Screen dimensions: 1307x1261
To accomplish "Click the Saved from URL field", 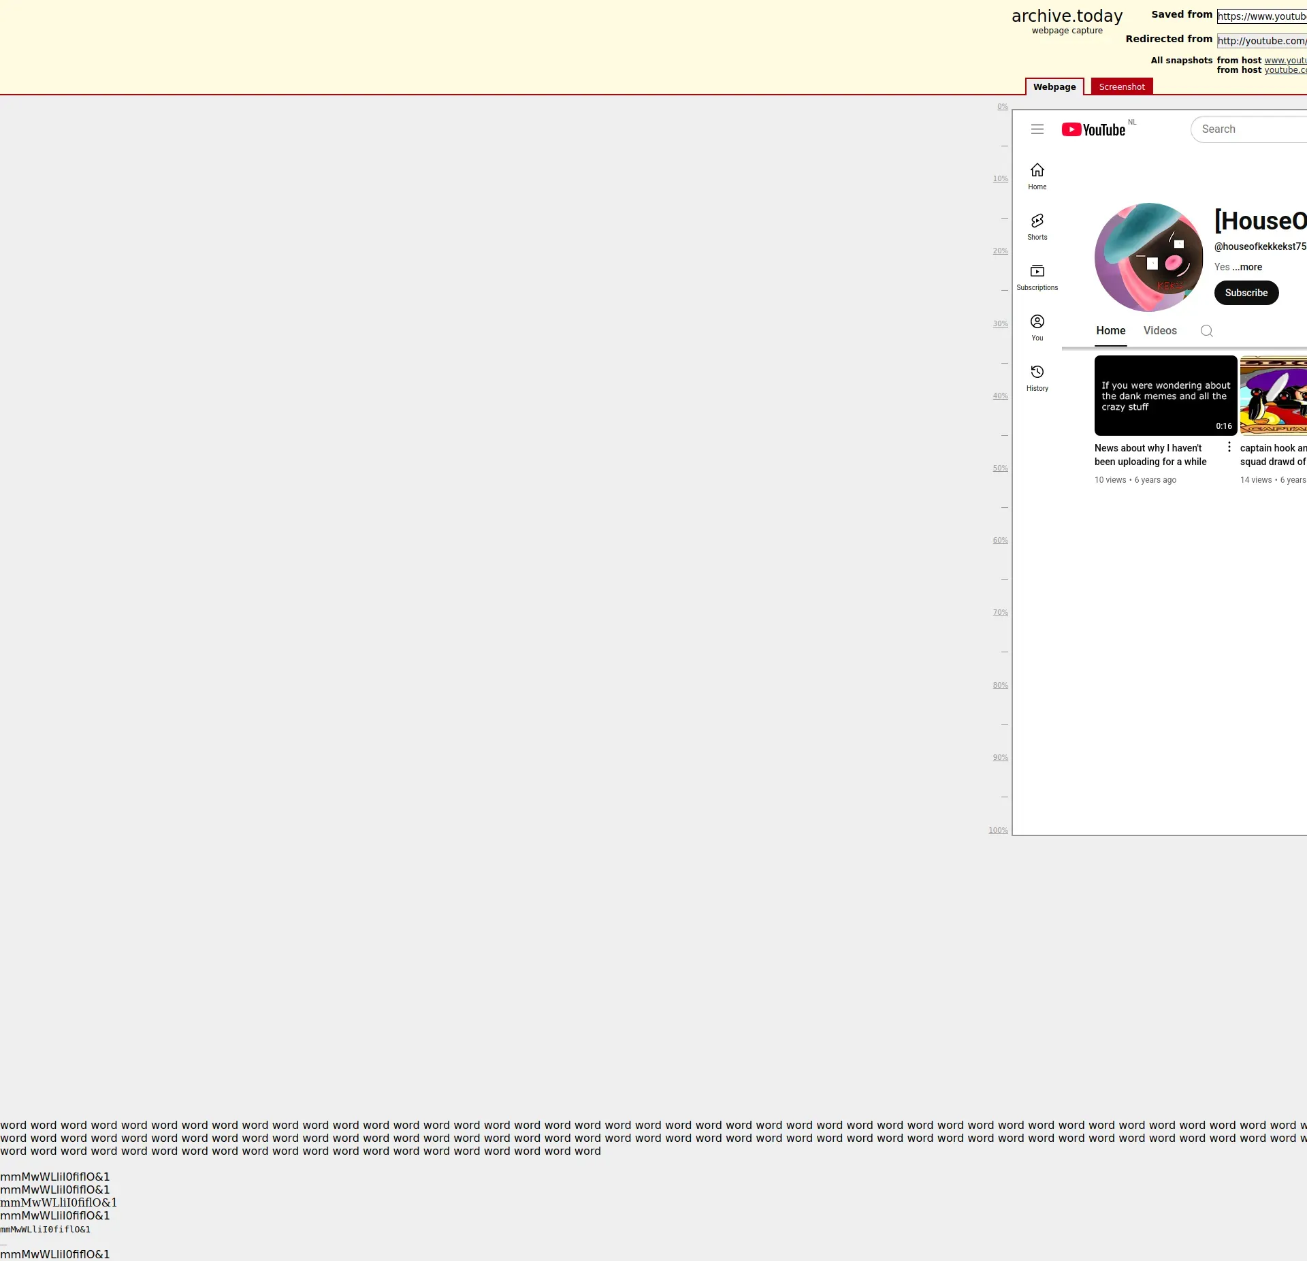I will (x=1261, y=16).
